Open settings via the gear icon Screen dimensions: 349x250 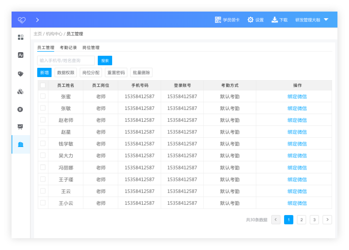point(250,20)
